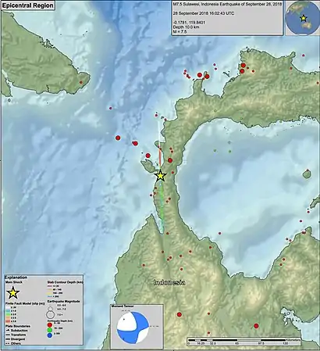
Task: Click the green slip swatch in Finite Fault legend
Action: pyautogui.click(x=8, y=314)
